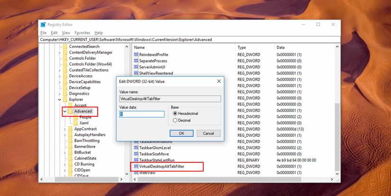Expand the CD Burning key
391x196 pixels.
65,164
